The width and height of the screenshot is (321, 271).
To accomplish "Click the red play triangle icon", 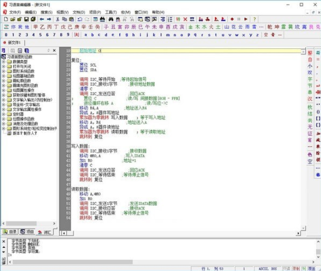I will (x=246, y=19).
